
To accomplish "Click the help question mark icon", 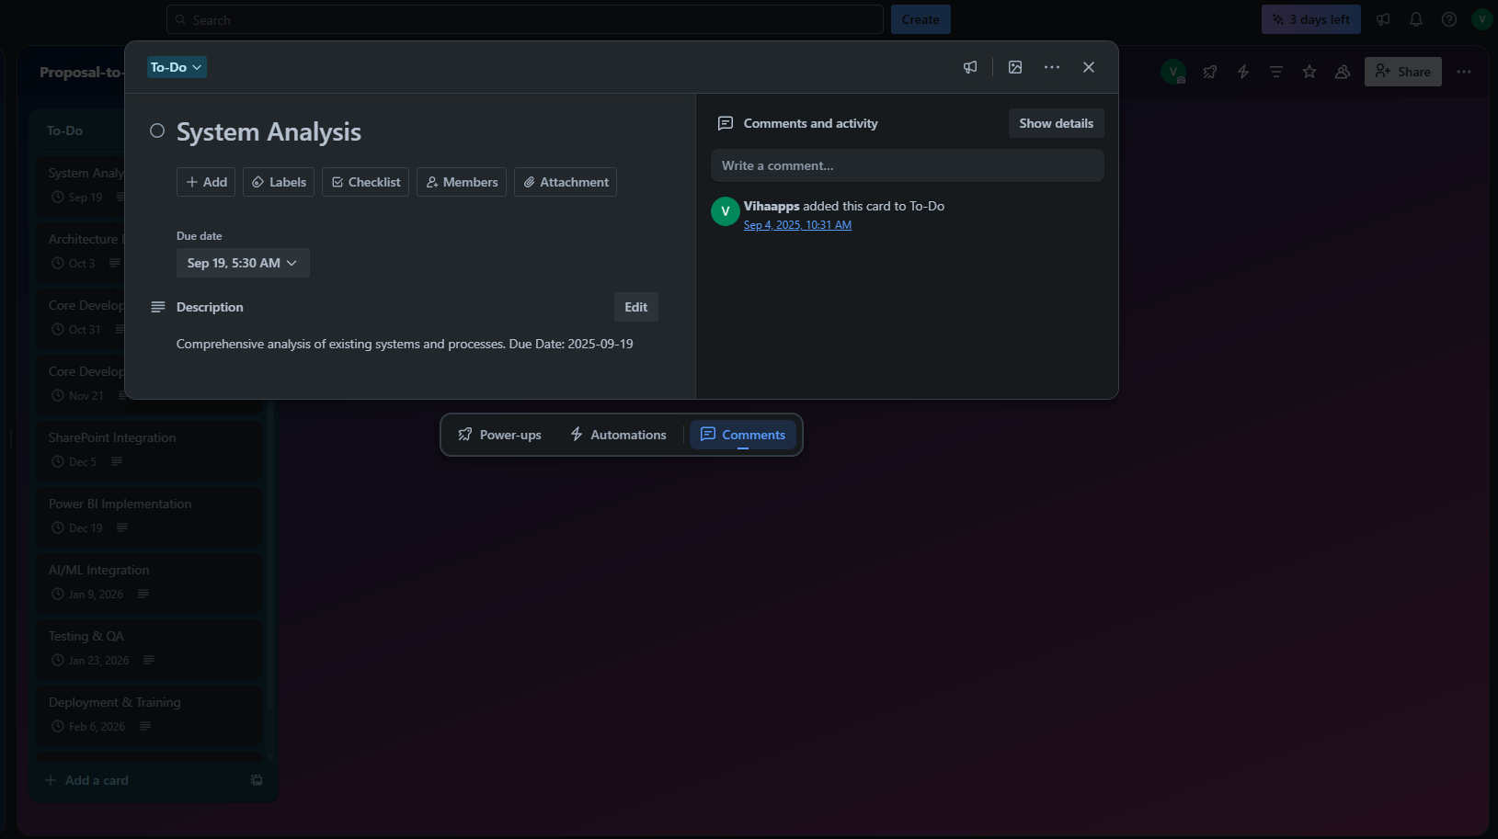I will click(1449, 19).
